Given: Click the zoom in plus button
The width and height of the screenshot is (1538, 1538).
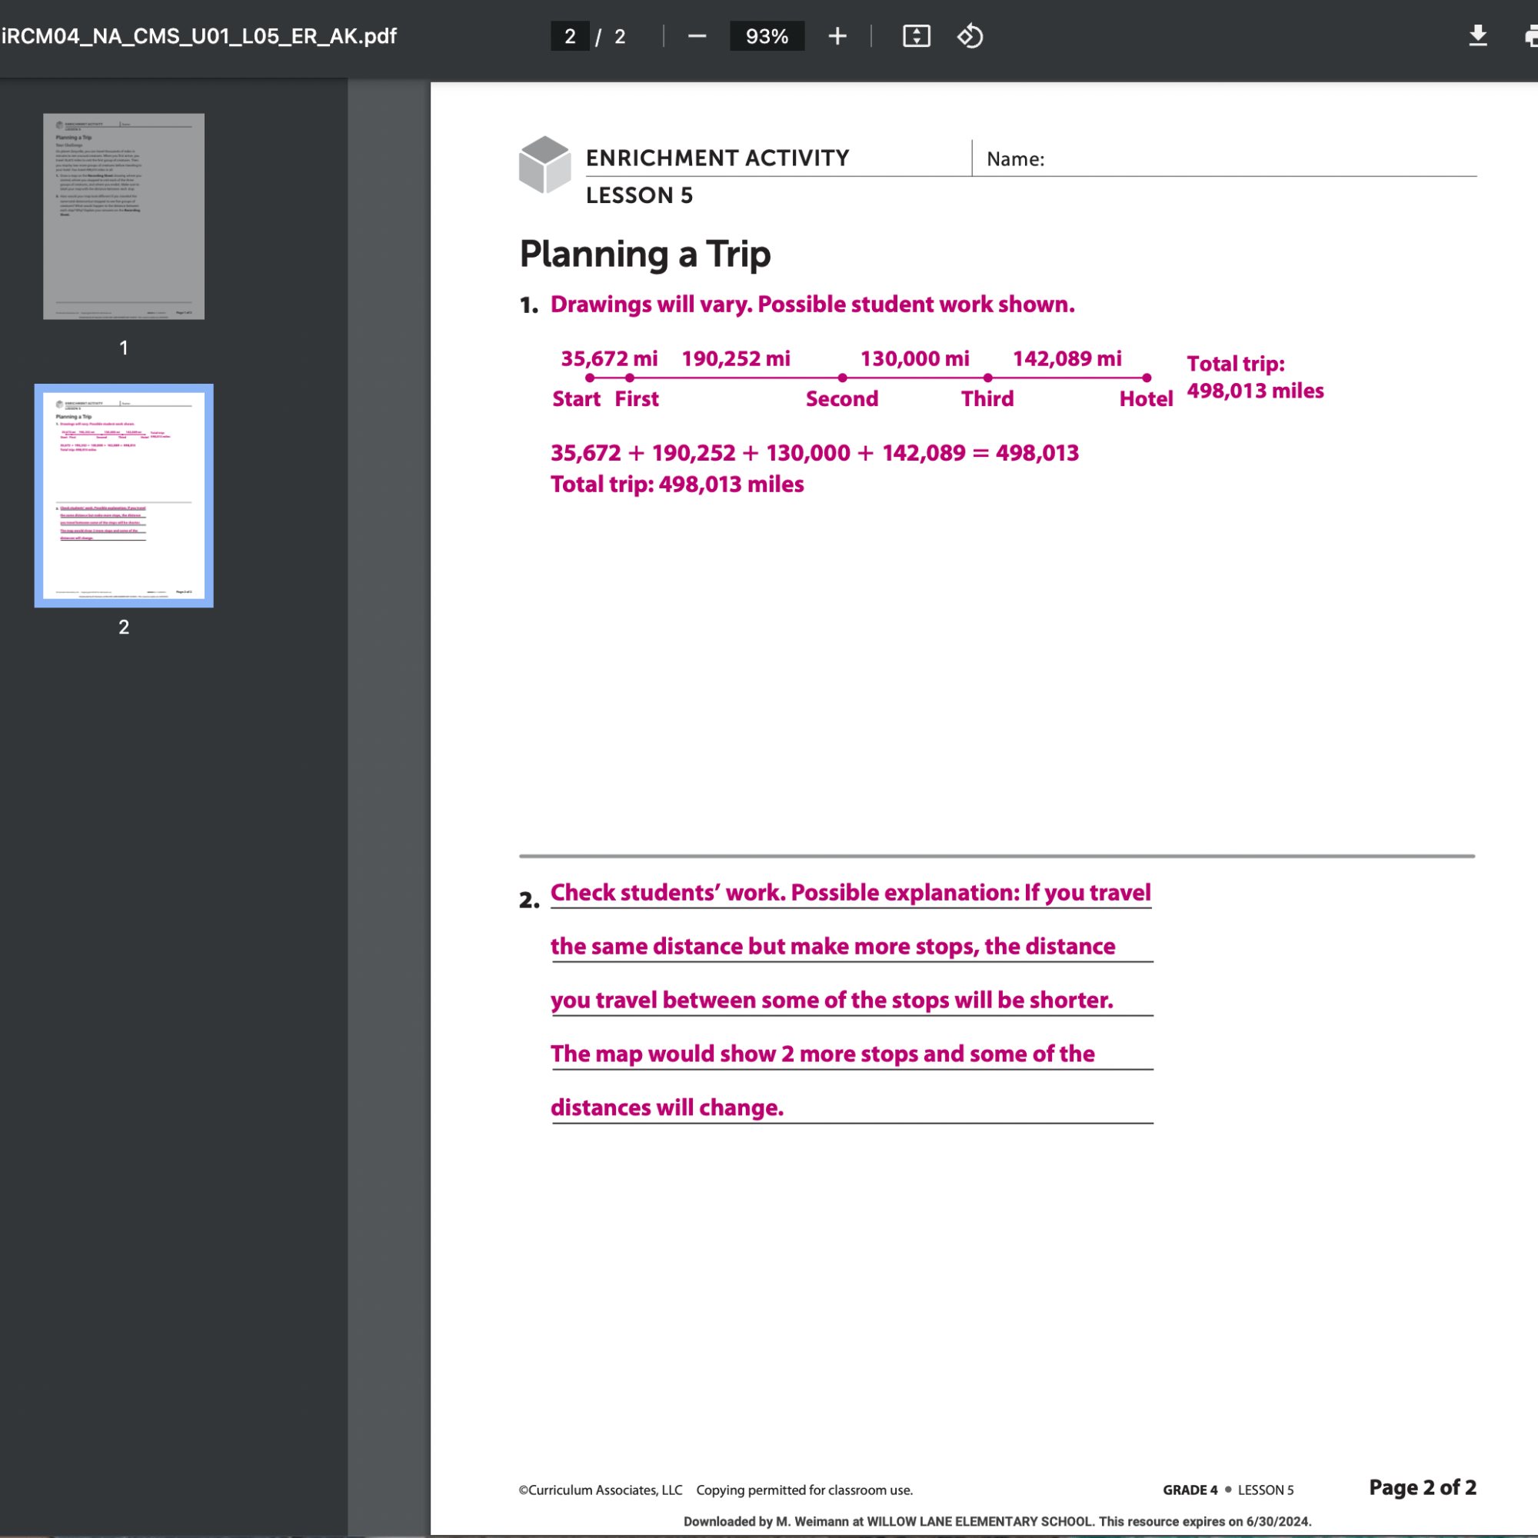Looking at the screenshot, I should [837, 37].
